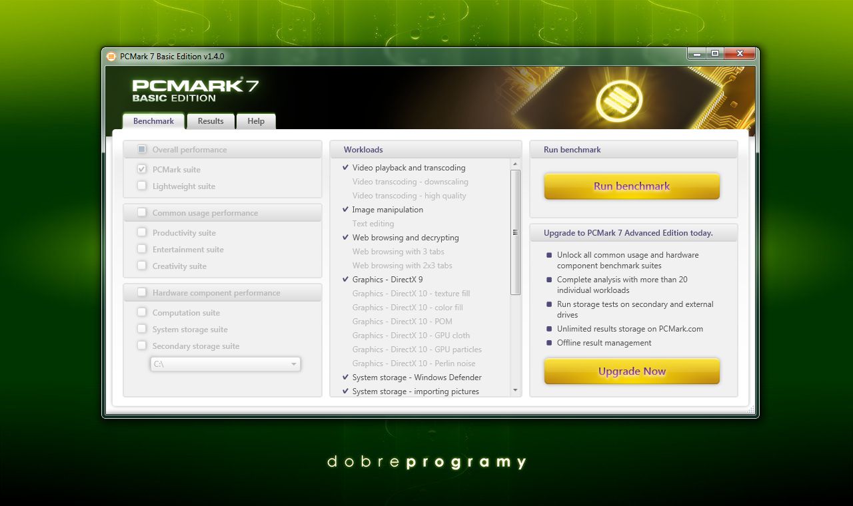
Task: Close the PCMark 7 window
Action: coord(739,53)
